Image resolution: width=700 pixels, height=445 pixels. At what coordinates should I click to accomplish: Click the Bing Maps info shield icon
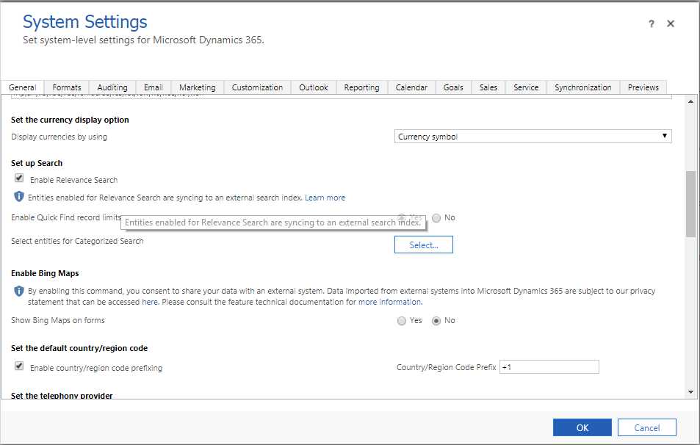19,291
